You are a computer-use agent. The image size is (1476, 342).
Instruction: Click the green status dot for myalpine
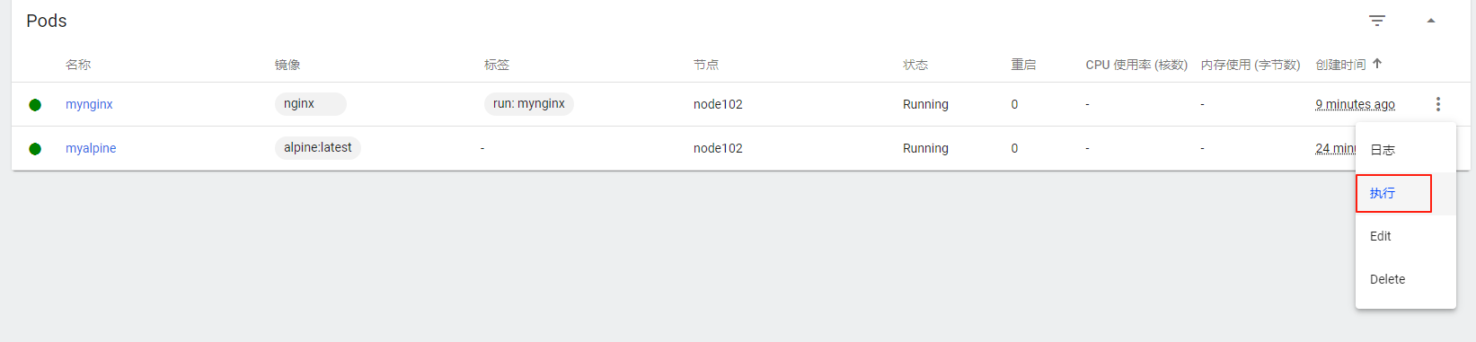(35, 149)
